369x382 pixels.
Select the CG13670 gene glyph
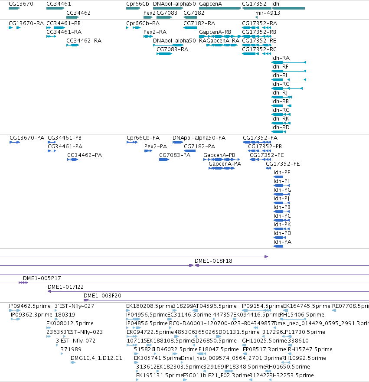14,8
